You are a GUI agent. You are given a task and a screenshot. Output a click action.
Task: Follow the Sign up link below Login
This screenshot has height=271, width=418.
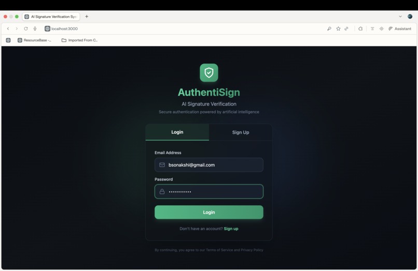(231, 229)
